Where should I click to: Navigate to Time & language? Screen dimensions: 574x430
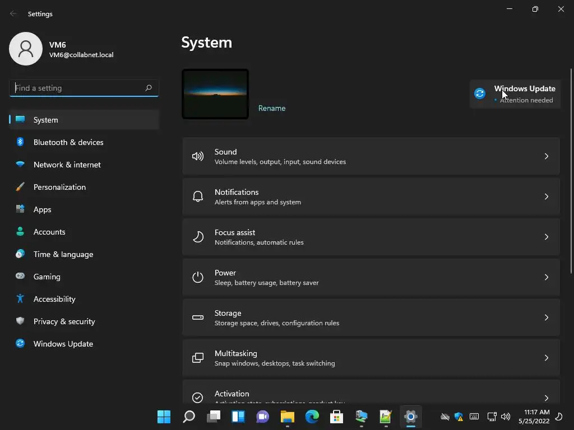pyautogui.click(x=84, y=254)
